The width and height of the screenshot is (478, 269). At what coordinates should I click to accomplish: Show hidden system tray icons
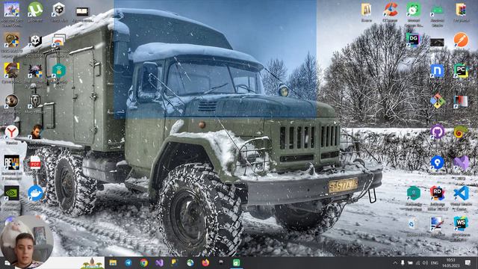coord(395,262)
